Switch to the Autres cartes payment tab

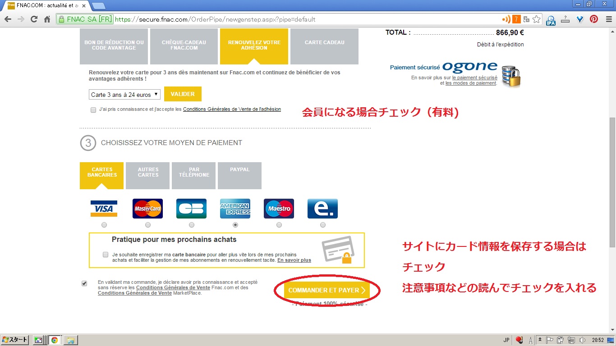click(x=148, y=176)
